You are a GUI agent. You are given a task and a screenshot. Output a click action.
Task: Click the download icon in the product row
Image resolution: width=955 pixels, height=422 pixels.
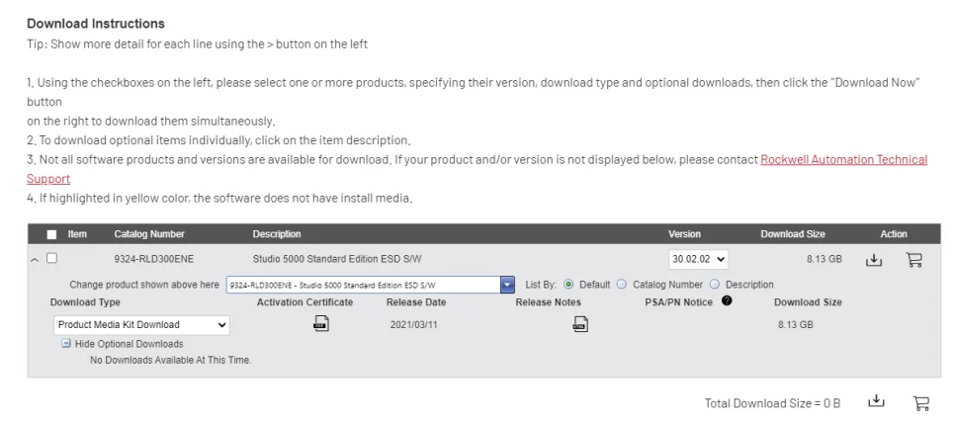pos(873,260)
